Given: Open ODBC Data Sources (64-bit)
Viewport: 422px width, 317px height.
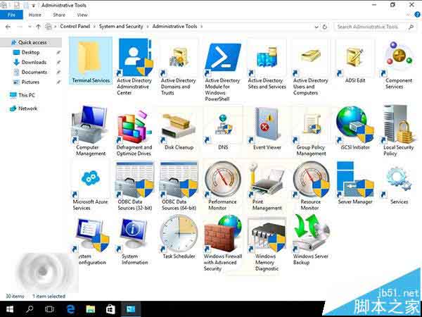Looking at the screenshot, I should [179, 186].
